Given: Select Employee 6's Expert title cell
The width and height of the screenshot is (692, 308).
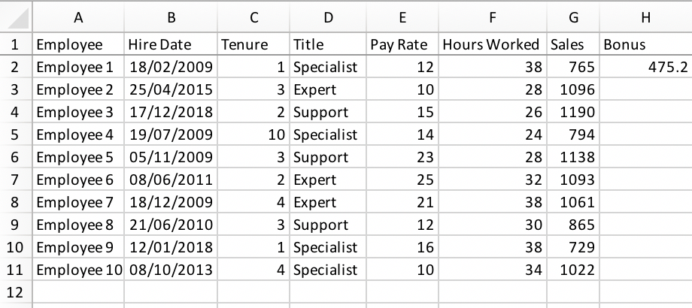Looking at the screenshot, I should [x=327, y=180].
